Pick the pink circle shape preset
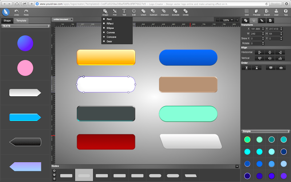The height and width of the screenshot is (182, 291). click(25, 68)
